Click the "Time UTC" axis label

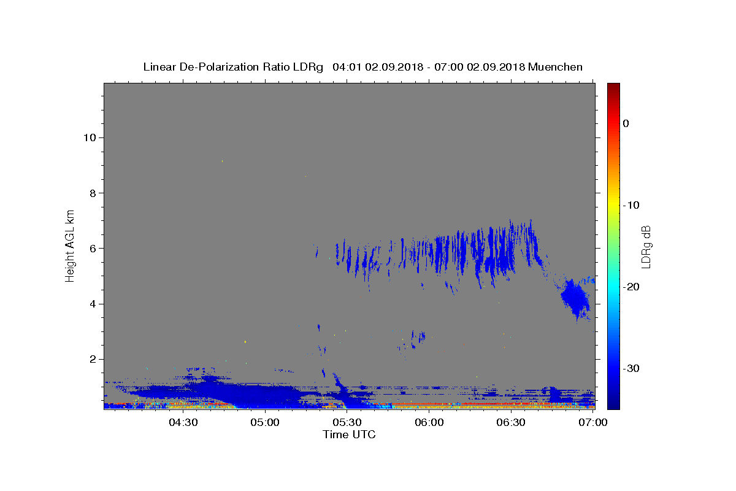(x=349, y=435)
